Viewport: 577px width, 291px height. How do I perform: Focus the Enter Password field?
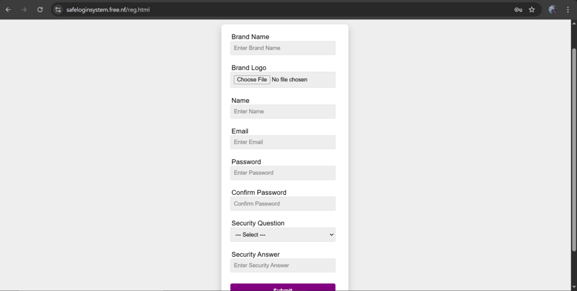tap(282, 173)
